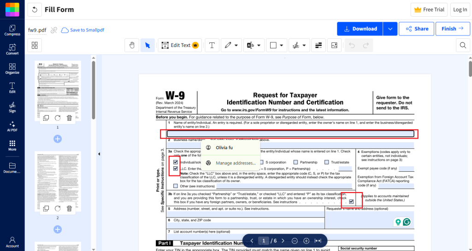Click the Smallpdf colorful logo
The height and width of the screenshot is (251, 472).
click(12, 10)
